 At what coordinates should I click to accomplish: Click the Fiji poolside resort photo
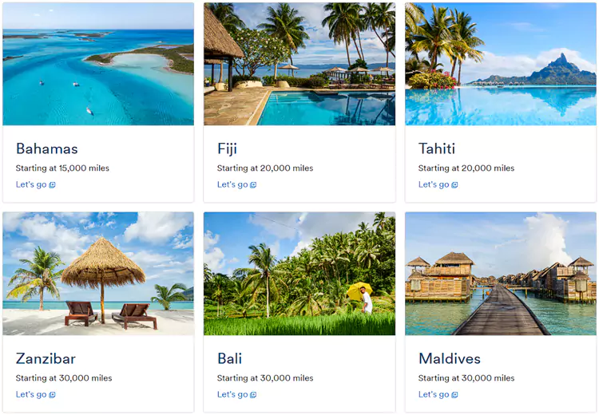[x=299, y=64]
